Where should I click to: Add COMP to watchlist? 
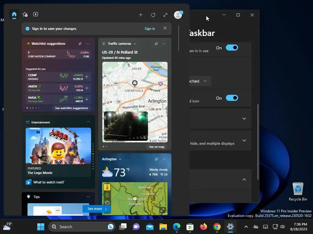pos(87,77)
